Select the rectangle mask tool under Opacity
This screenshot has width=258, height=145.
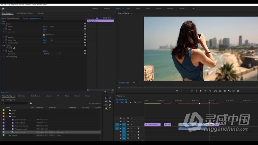tap(11, 48)
